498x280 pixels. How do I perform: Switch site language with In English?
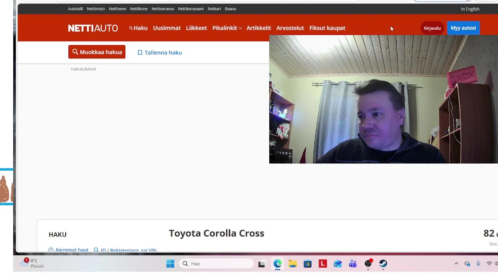[470, 9]
